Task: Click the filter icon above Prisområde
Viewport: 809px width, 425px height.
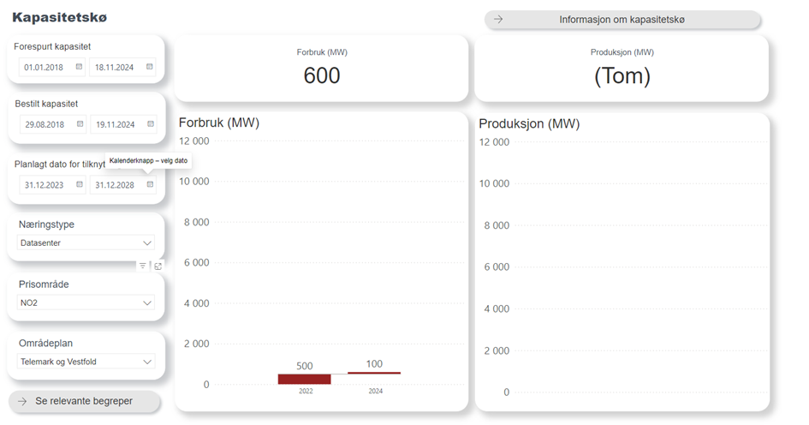Action: coord(143,266)
